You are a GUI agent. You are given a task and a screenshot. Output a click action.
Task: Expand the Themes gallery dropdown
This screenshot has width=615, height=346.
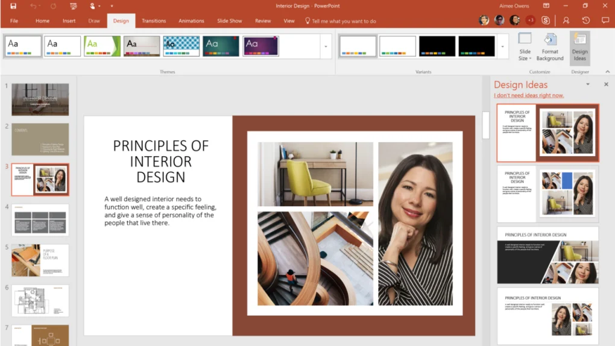[326, 46]
